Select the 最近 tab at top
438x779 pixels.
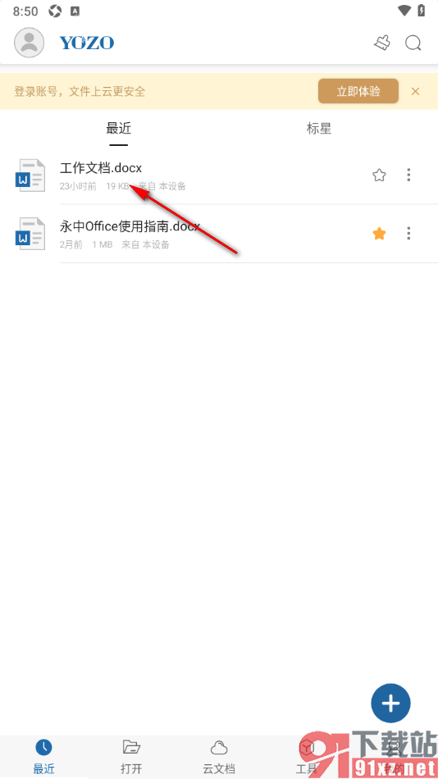pos(118,129)
